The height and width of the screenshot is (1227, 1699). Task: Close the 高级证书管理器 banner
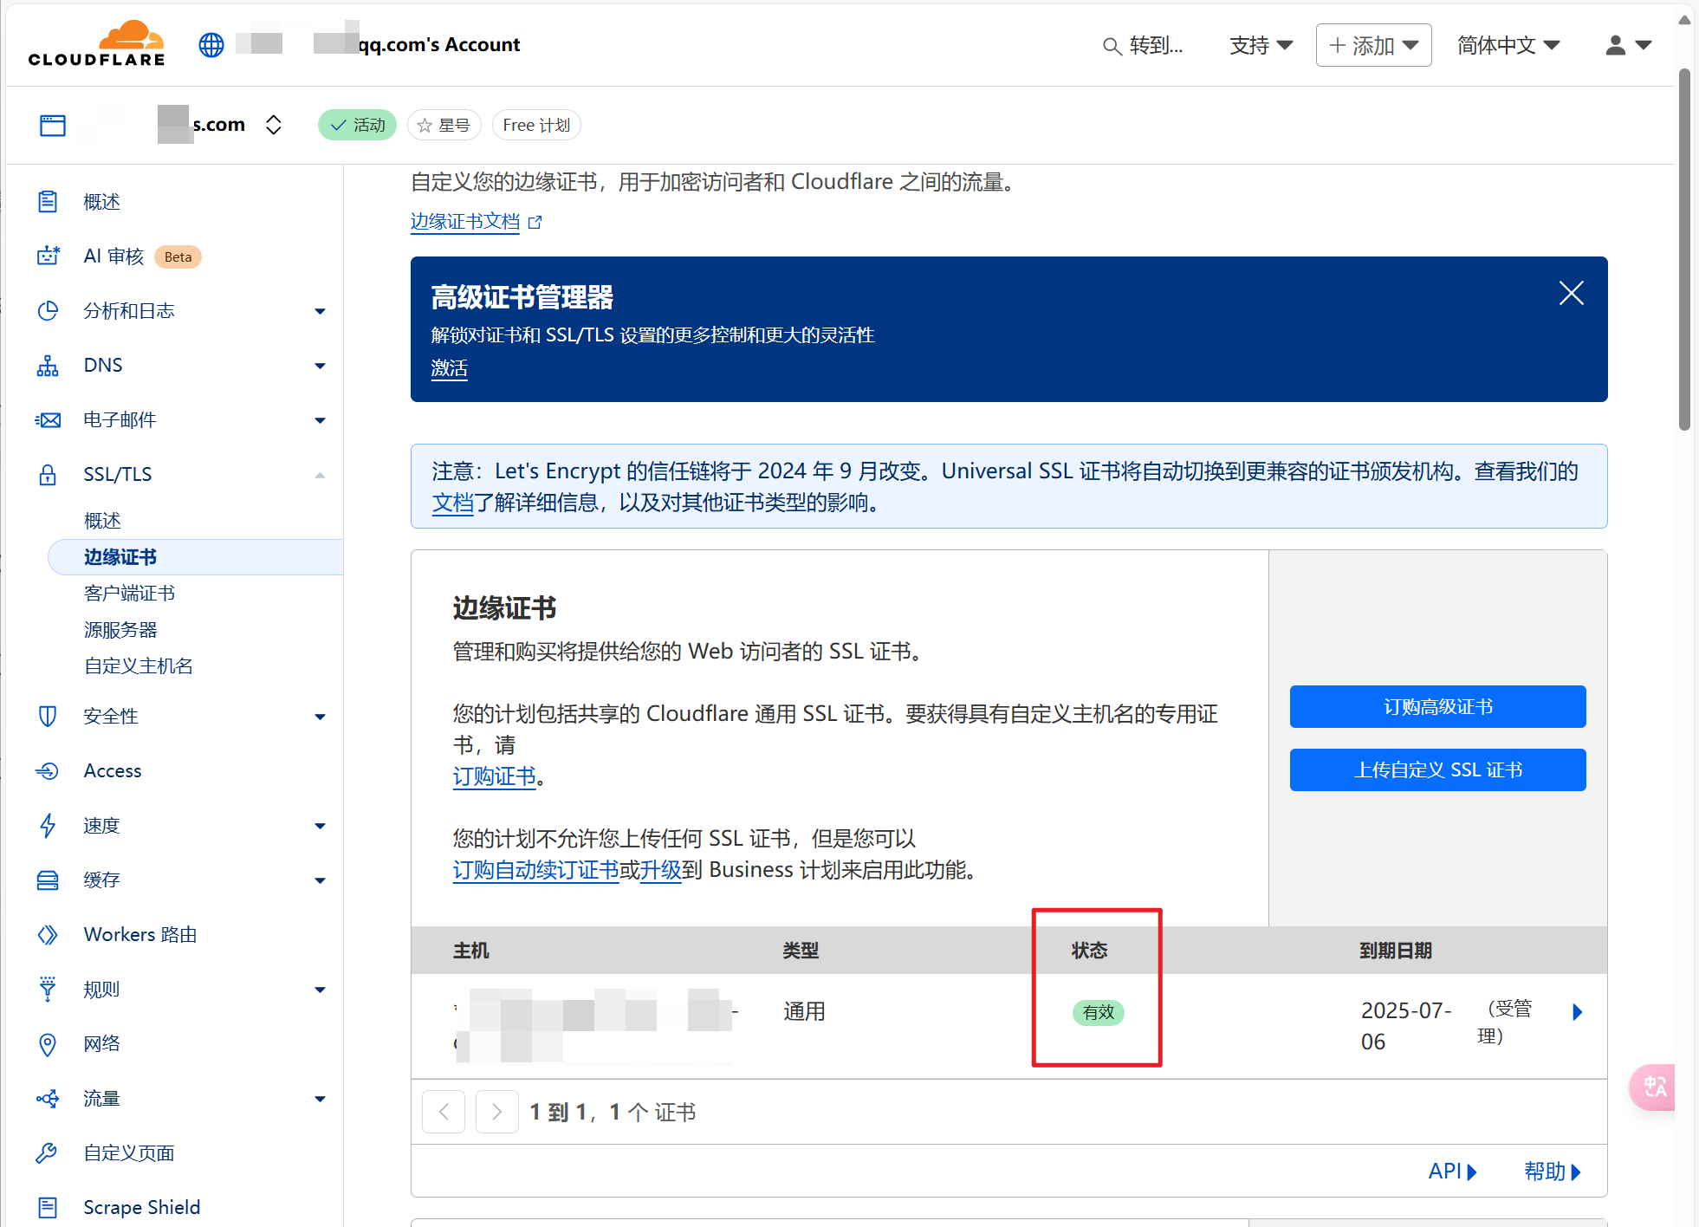point(1571,294)
